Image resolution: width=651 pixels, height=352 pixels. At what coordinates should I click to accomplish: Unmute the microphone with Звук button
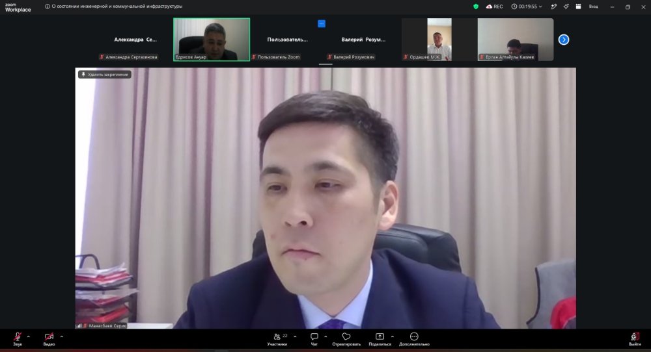18,338
